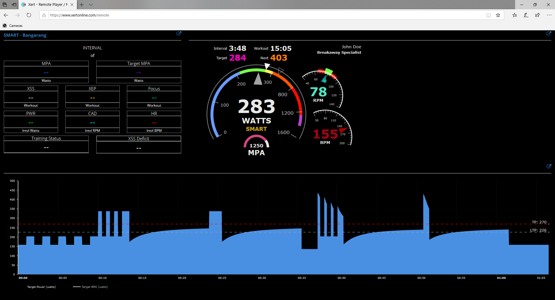This screenshot has width=555, height=300.
Task: Click the John Doe rider name
Action: pyautogui.click(x=351, y=47)
